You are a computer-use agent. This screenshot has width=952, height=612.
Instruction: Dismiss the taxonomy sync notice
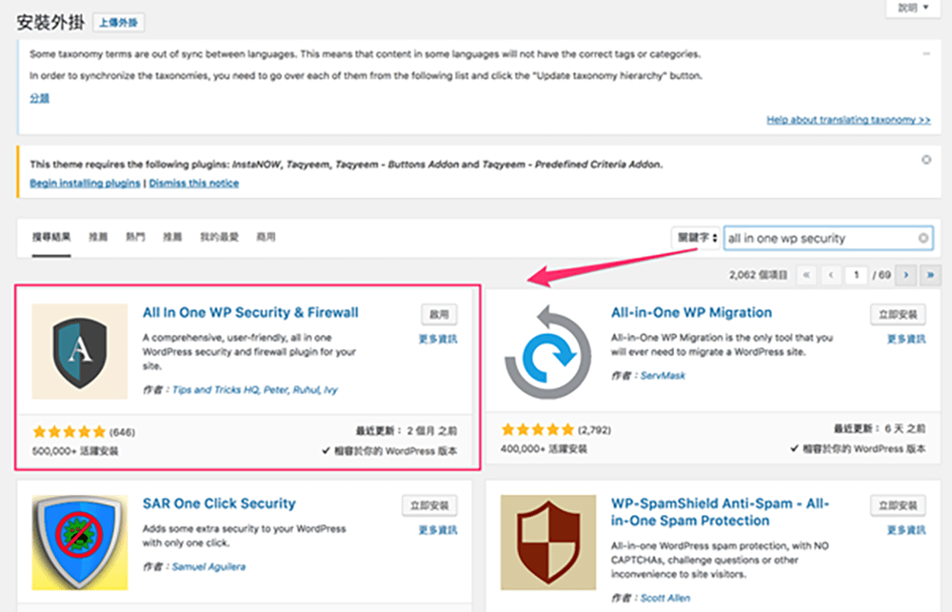(x=926, y=53)
